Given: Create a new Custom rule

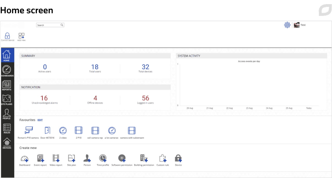Looking at the screenshot, I should click(x=163, y=158).
